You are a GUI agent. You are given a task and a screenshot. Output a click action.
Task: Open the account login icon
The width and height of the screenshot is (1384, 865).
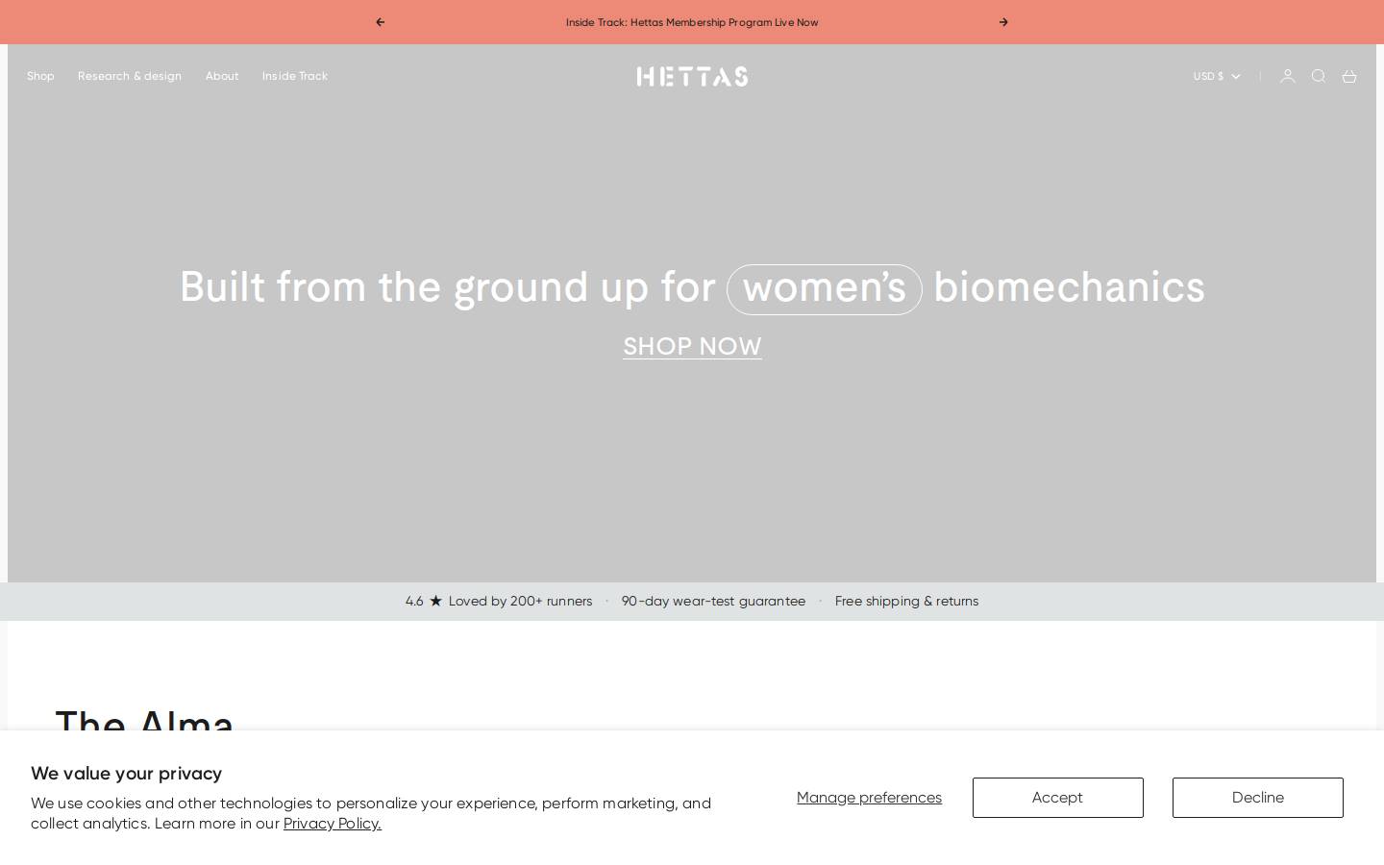[1288, 76]
